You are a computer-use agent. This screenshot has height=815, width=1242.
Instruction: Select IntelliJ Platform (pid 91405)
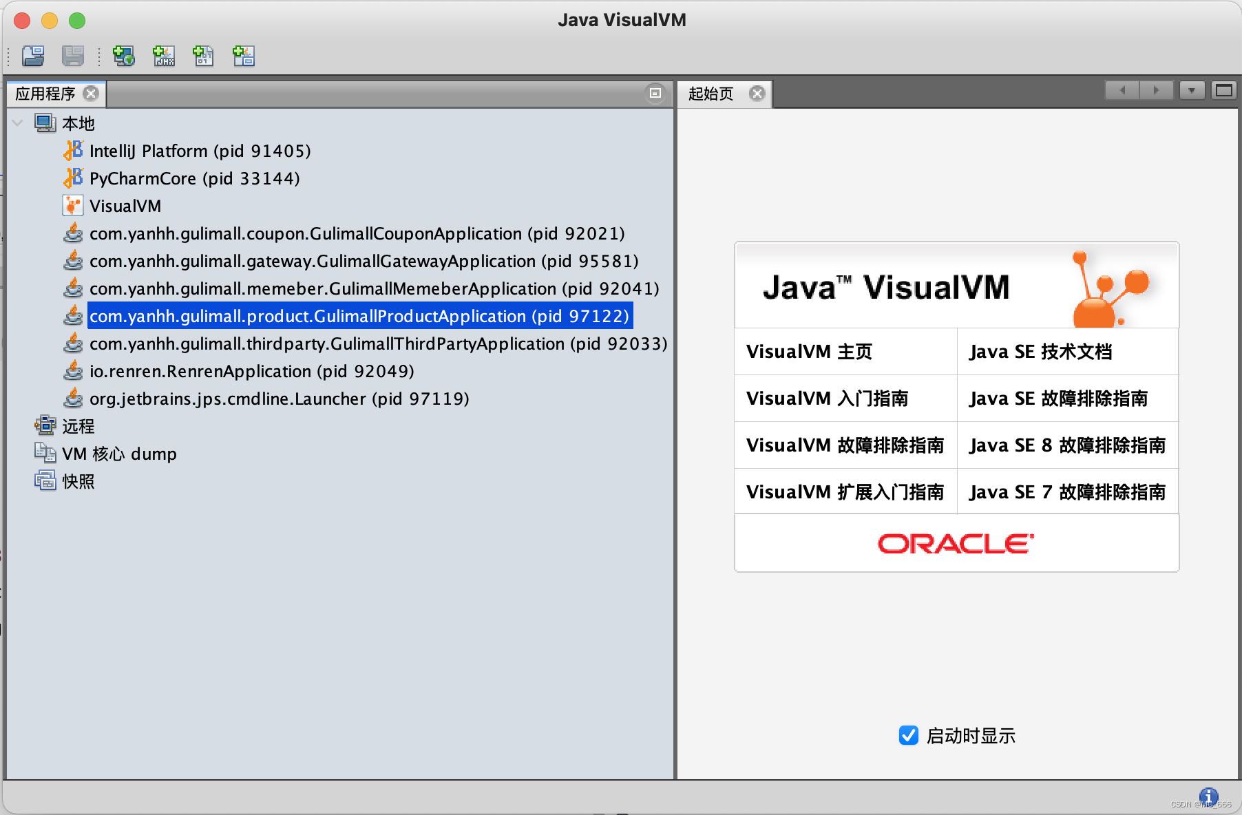(x=200, y=151)
